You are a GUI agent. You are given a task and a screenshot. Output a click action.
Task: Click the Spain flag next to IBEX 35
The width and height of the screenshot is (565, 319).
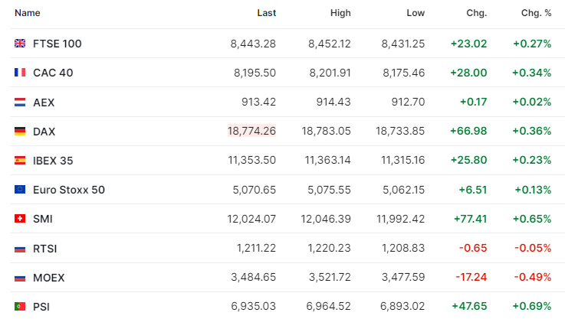pos(20,161)
